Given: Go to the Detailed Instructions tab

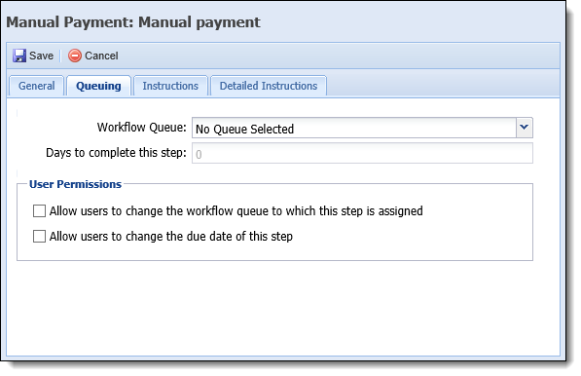Looking at the screenshot, I should pyautogui.click(x=269, y=86).
